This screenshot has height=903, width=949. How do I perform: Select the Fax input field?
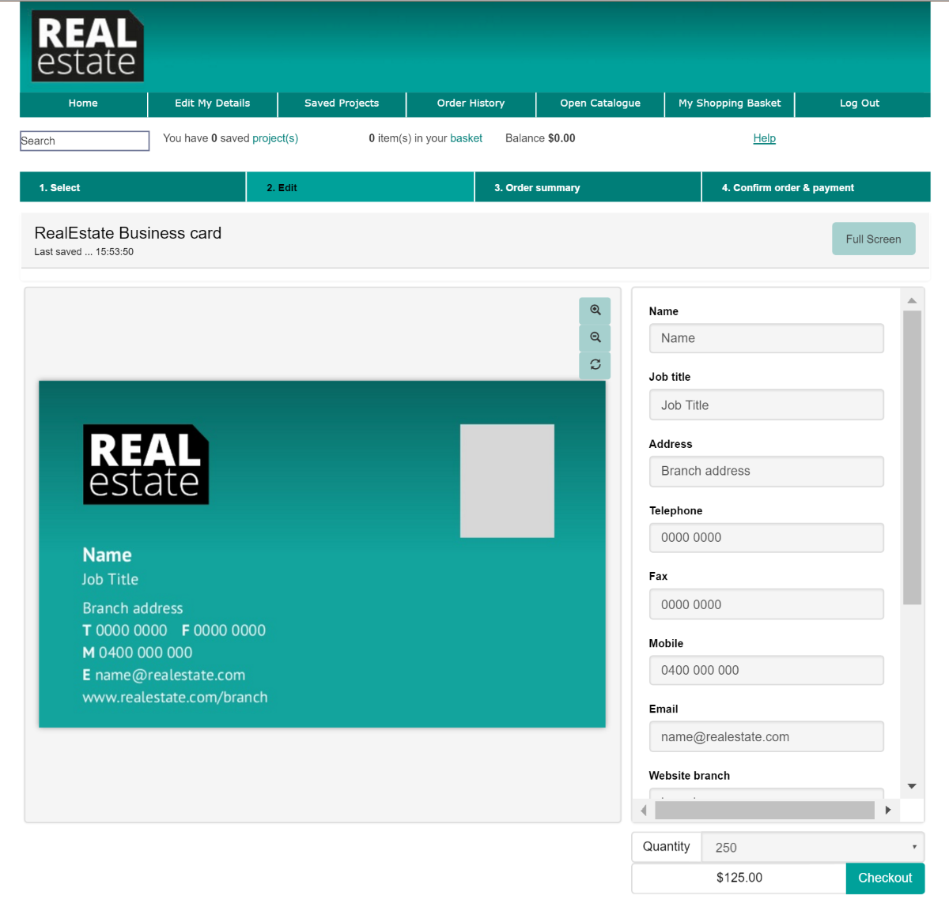766,604
